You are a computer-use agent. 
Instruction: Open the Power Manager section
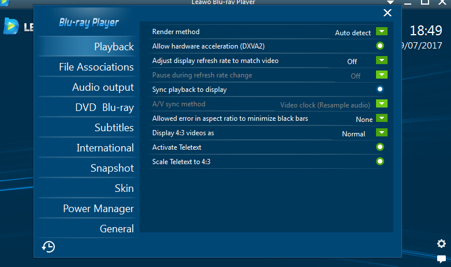98,209
